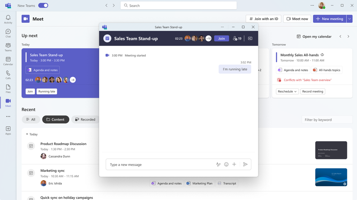The width and height of the screenshot is (357, 200).
Task: Open the profile avatar menu
Action: [322, 5]
